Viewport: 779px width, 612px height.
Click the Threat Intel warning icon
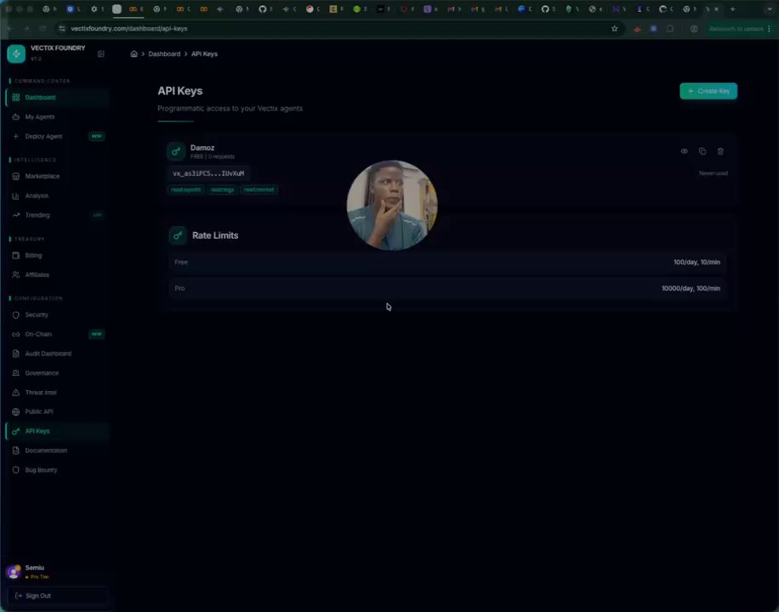coord(16,393)
